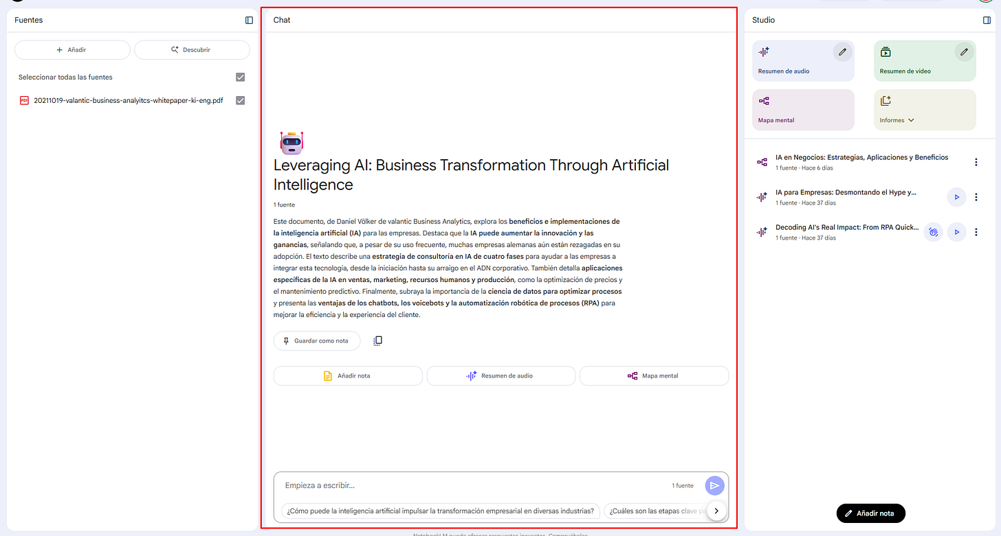
Task: Click the Resumen de vídeo card
Action: pyautogui.click(x=925, y=60)
